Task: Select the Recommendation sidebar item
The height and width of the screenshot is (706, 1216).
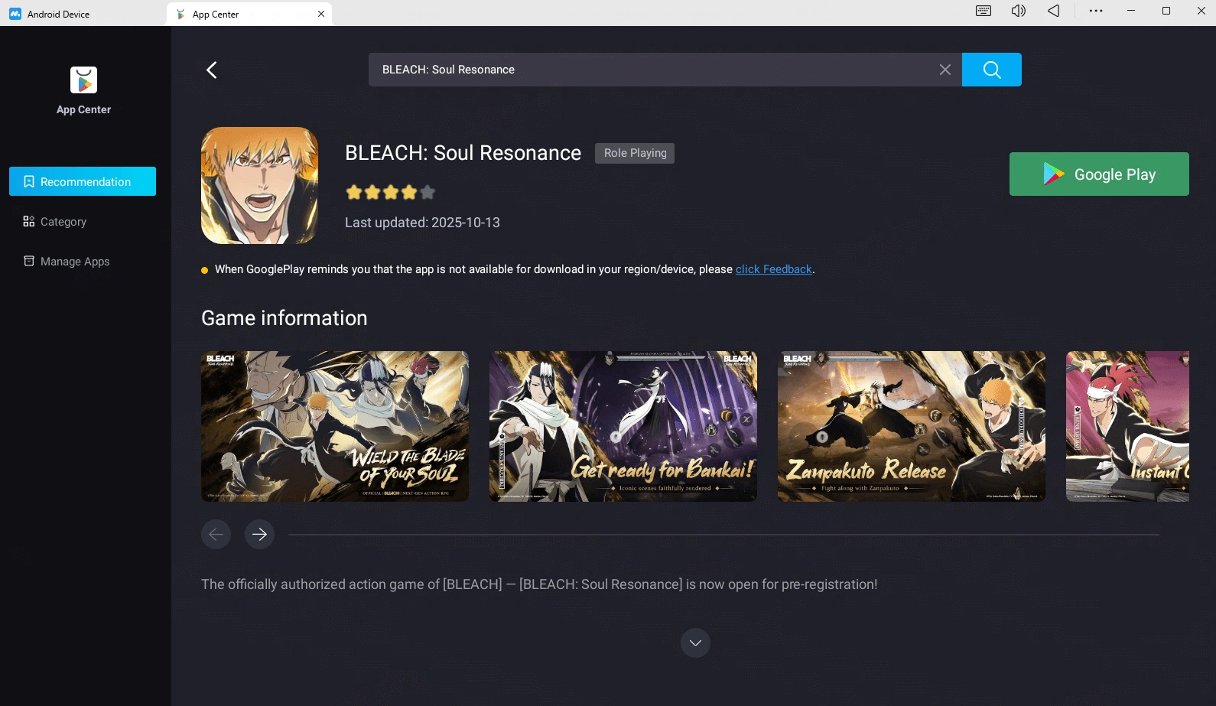Action: tap(83, 181)
